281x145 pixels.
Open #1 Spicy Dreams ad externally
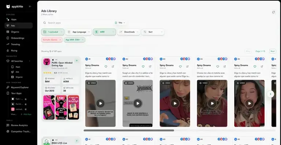pos(113,66)
